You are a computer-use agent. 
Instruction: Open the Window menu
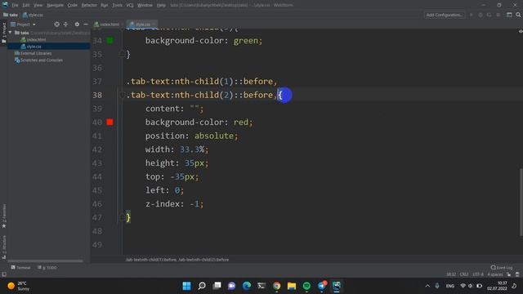pos(145,6)
